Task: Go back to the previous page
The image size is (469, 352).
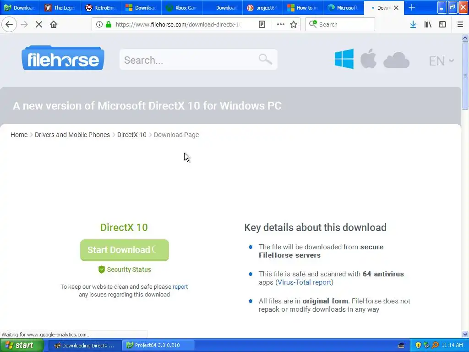Action: coord(9,25)
